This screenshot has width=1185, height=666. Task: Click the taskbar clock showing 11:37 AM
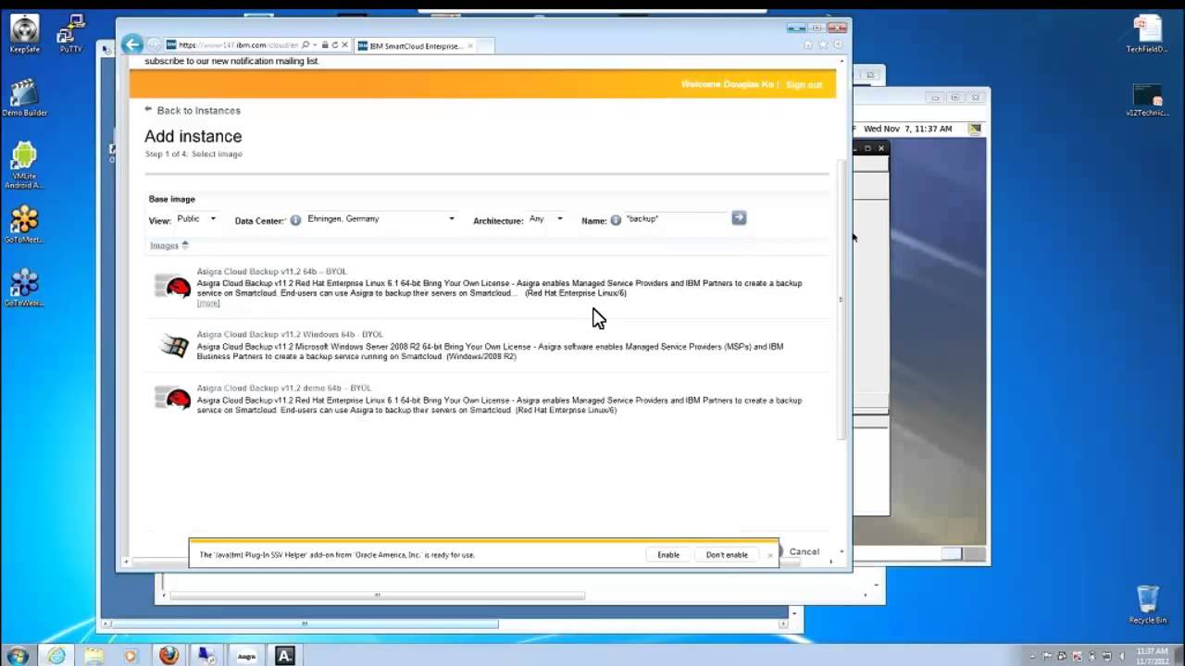[1153, 656]
